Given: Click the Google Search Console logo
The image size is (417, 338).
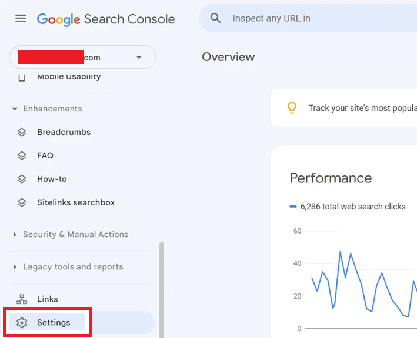Looking at the screenshot, I should 106,19.
